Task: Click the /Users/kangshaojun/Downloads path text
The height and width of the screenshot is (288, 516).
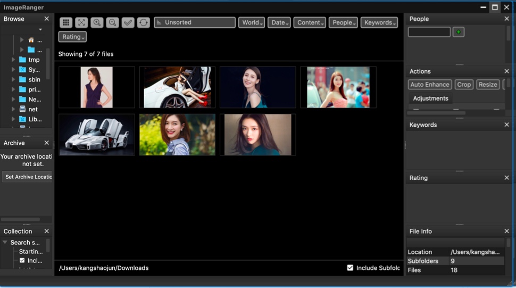Action: tap(104, 268)
